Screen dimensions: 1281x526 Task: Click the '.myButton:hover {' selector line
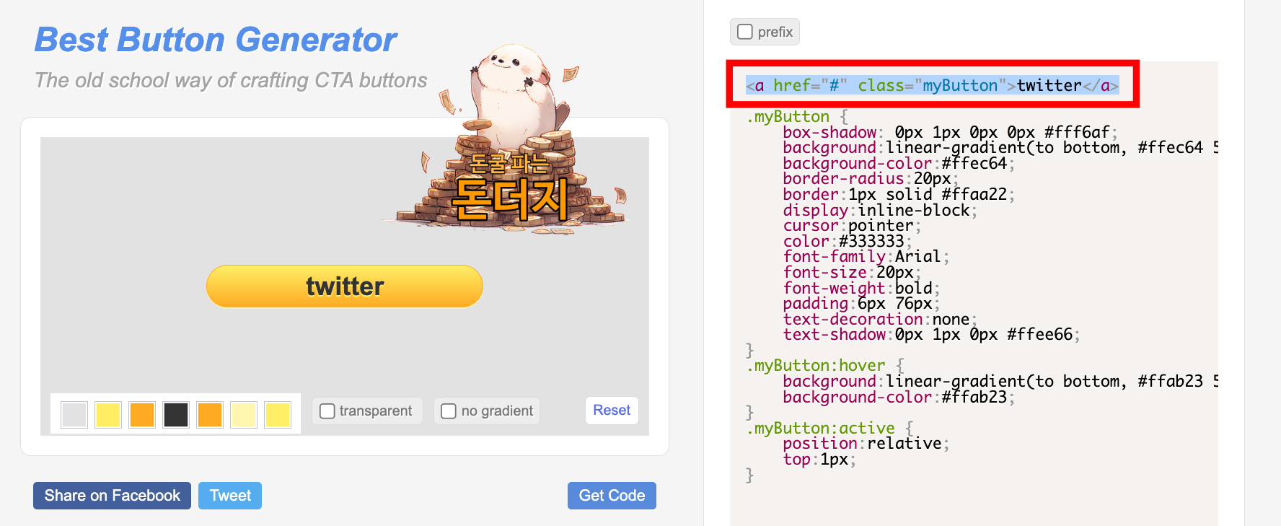click(825, 365)
